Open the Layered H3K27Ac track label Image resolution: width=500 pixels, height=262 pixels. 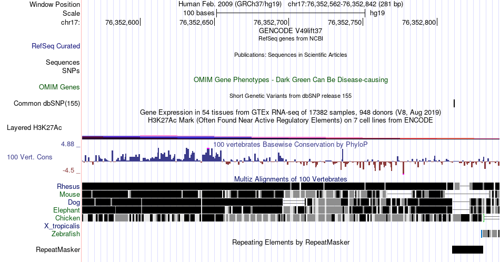tap(34, 127)
